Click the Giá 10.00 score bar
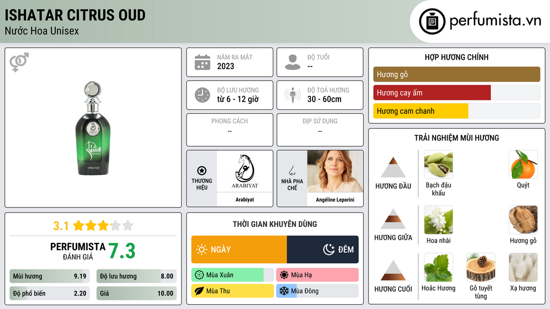Viewport: 550px width, 309px height. [136, 293]
